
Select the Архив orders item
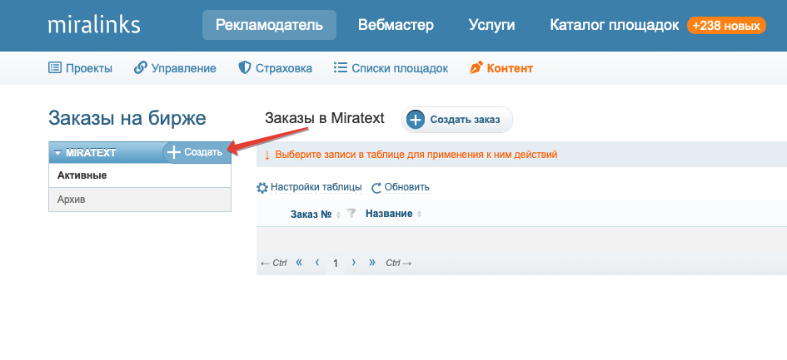coord(140,200)
